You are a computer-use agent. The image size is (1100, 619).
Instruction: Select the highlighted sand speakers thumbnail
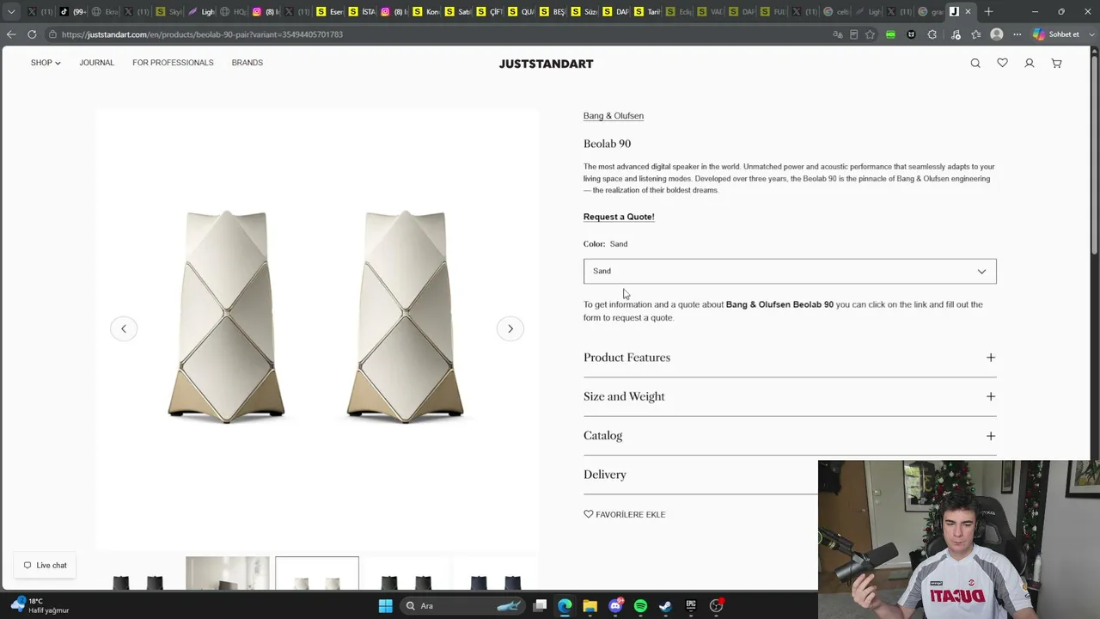coord(317,573)
